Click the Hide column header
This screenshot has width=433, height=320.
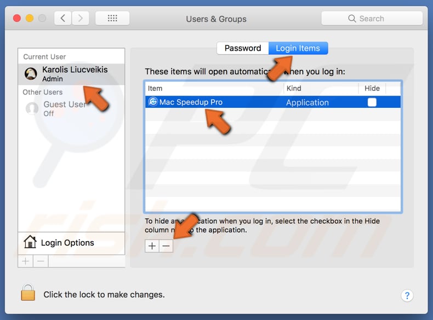(372, 89)
